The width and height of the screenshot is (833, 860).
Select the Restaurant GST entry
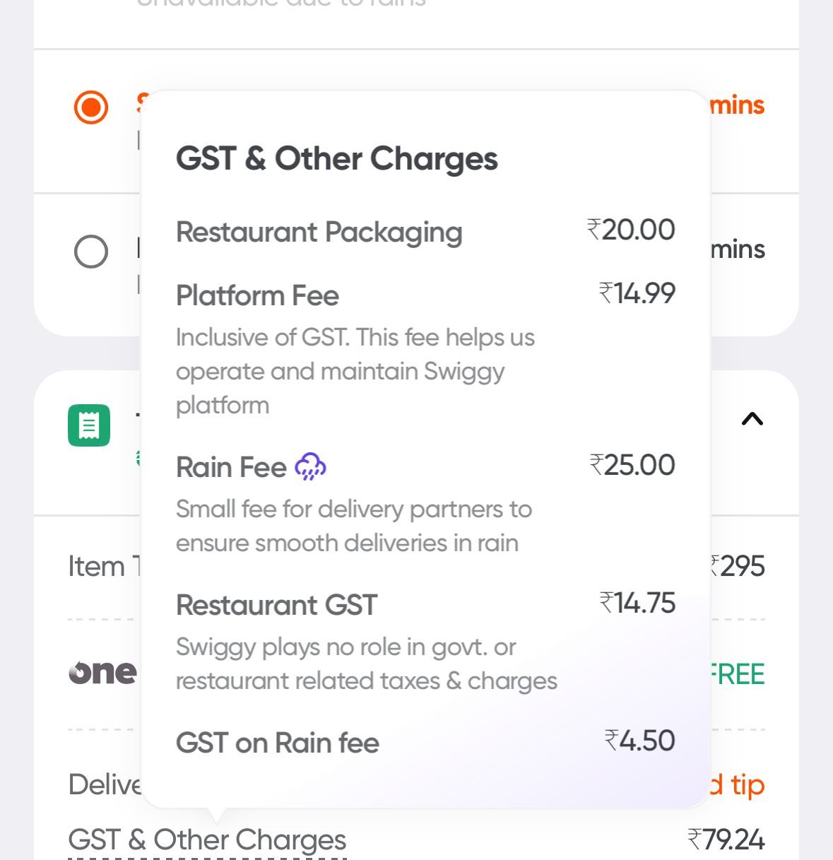276,605
